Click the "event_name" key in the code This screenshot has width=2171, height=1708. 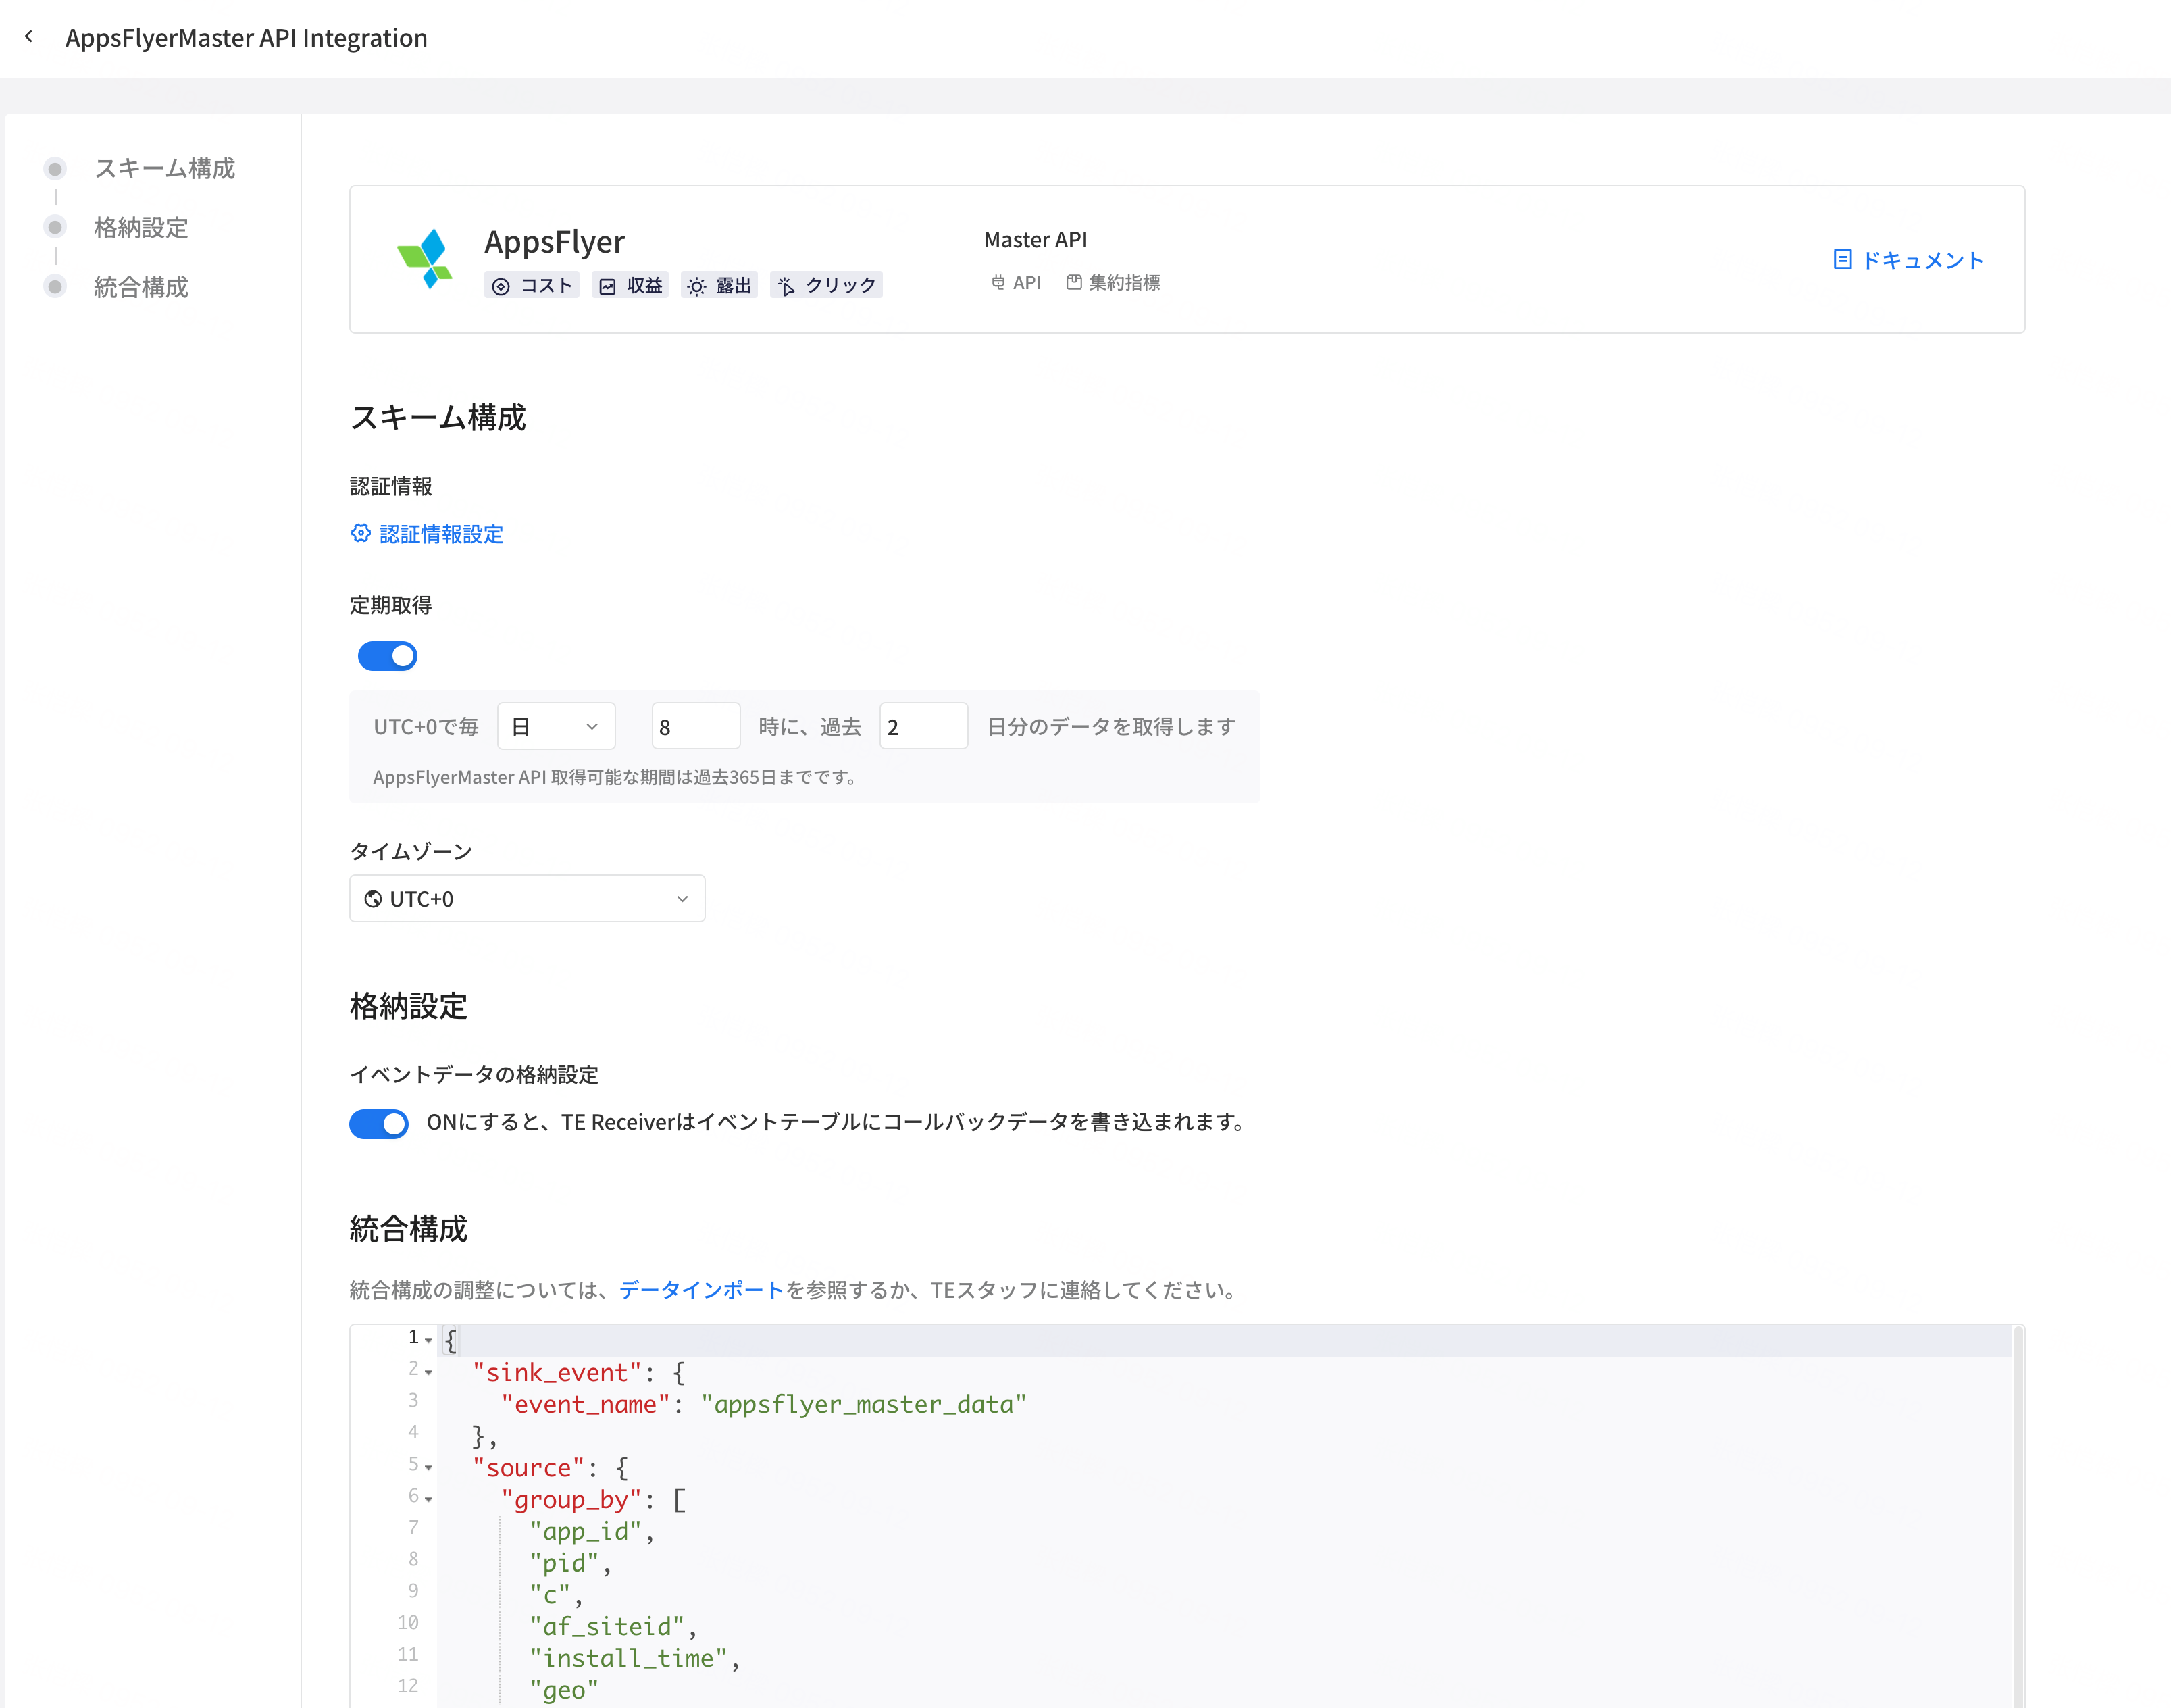click(x=586, y=1404)
